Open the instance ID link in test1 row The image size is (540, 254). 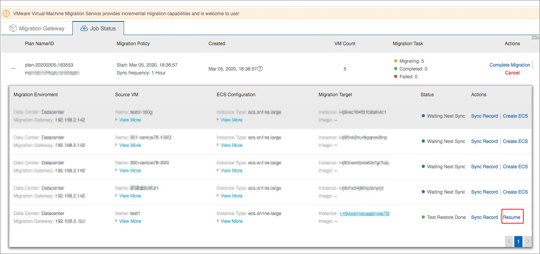pyautogui.click(x=365, y=213)
